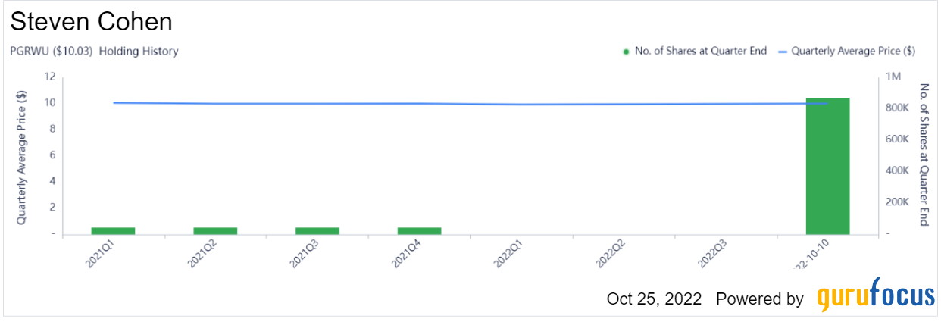Click the 1M right axis tick label
941x322 pixels.
click(x=893, y=77)
